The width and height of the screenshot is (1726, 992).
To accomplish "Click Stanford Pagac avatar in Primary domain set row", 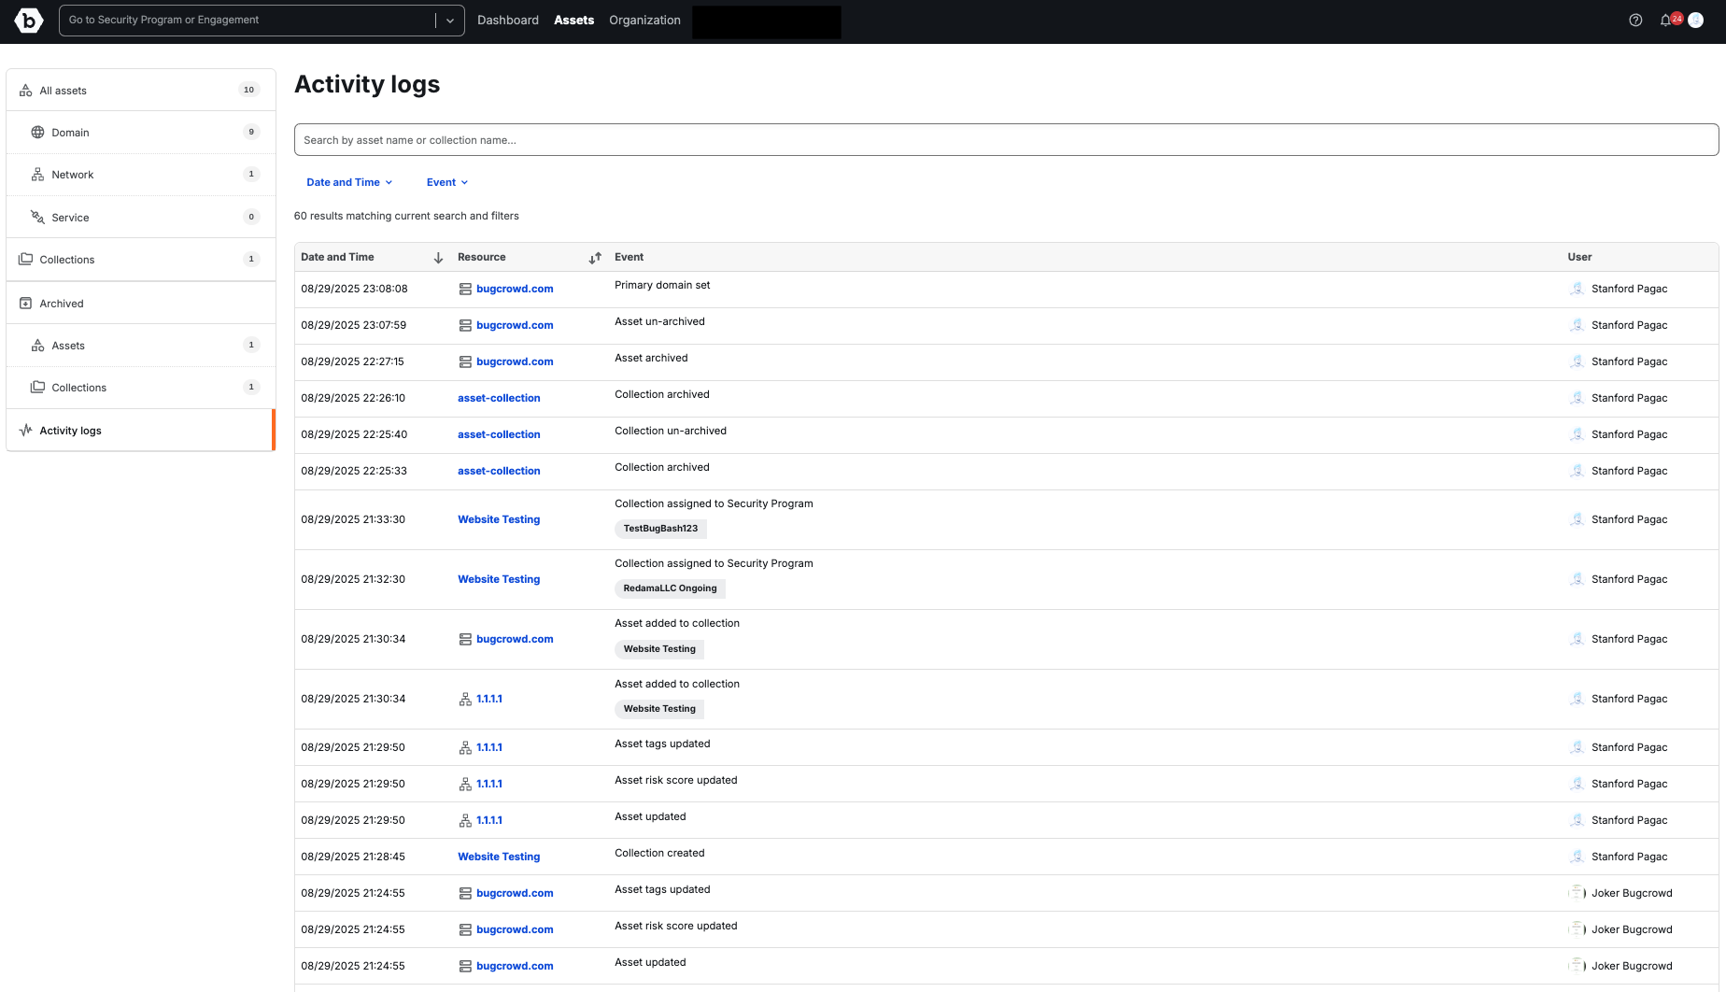I will tap(1577, 289).
